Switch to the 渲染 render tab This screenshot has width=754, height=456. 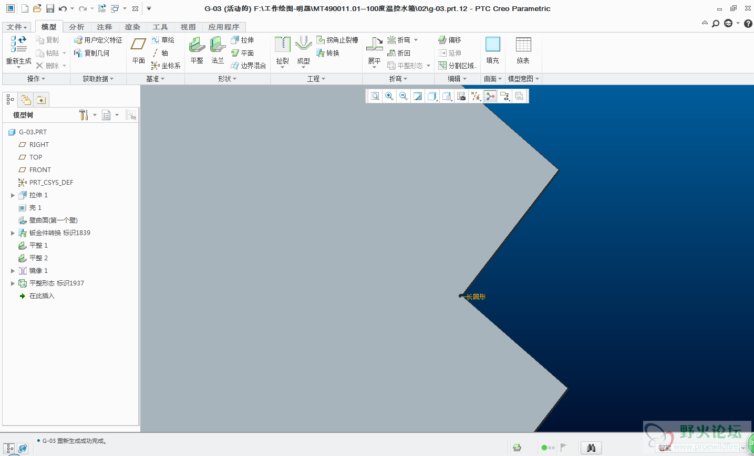tap(132, 27)
